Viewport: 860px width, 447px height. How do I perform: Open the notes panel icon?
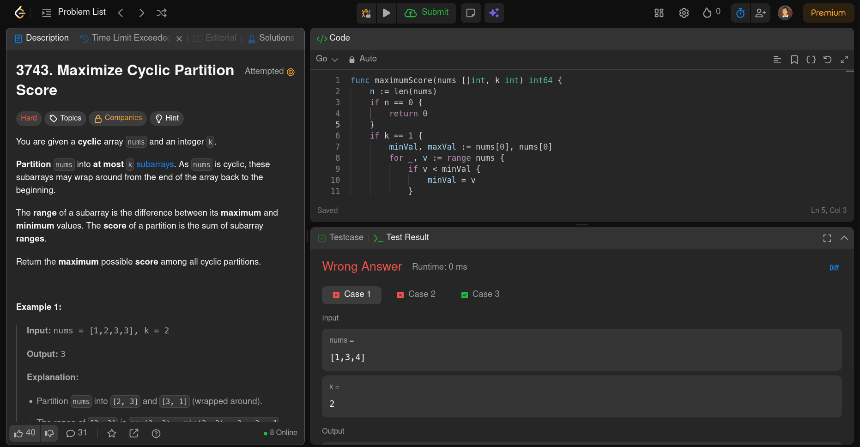click(471, 13)
